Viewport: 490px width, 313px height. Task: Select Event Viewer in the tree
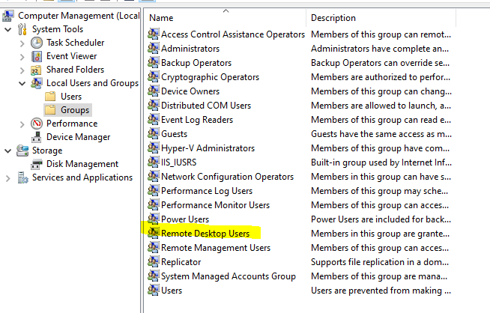coord(72,56)
